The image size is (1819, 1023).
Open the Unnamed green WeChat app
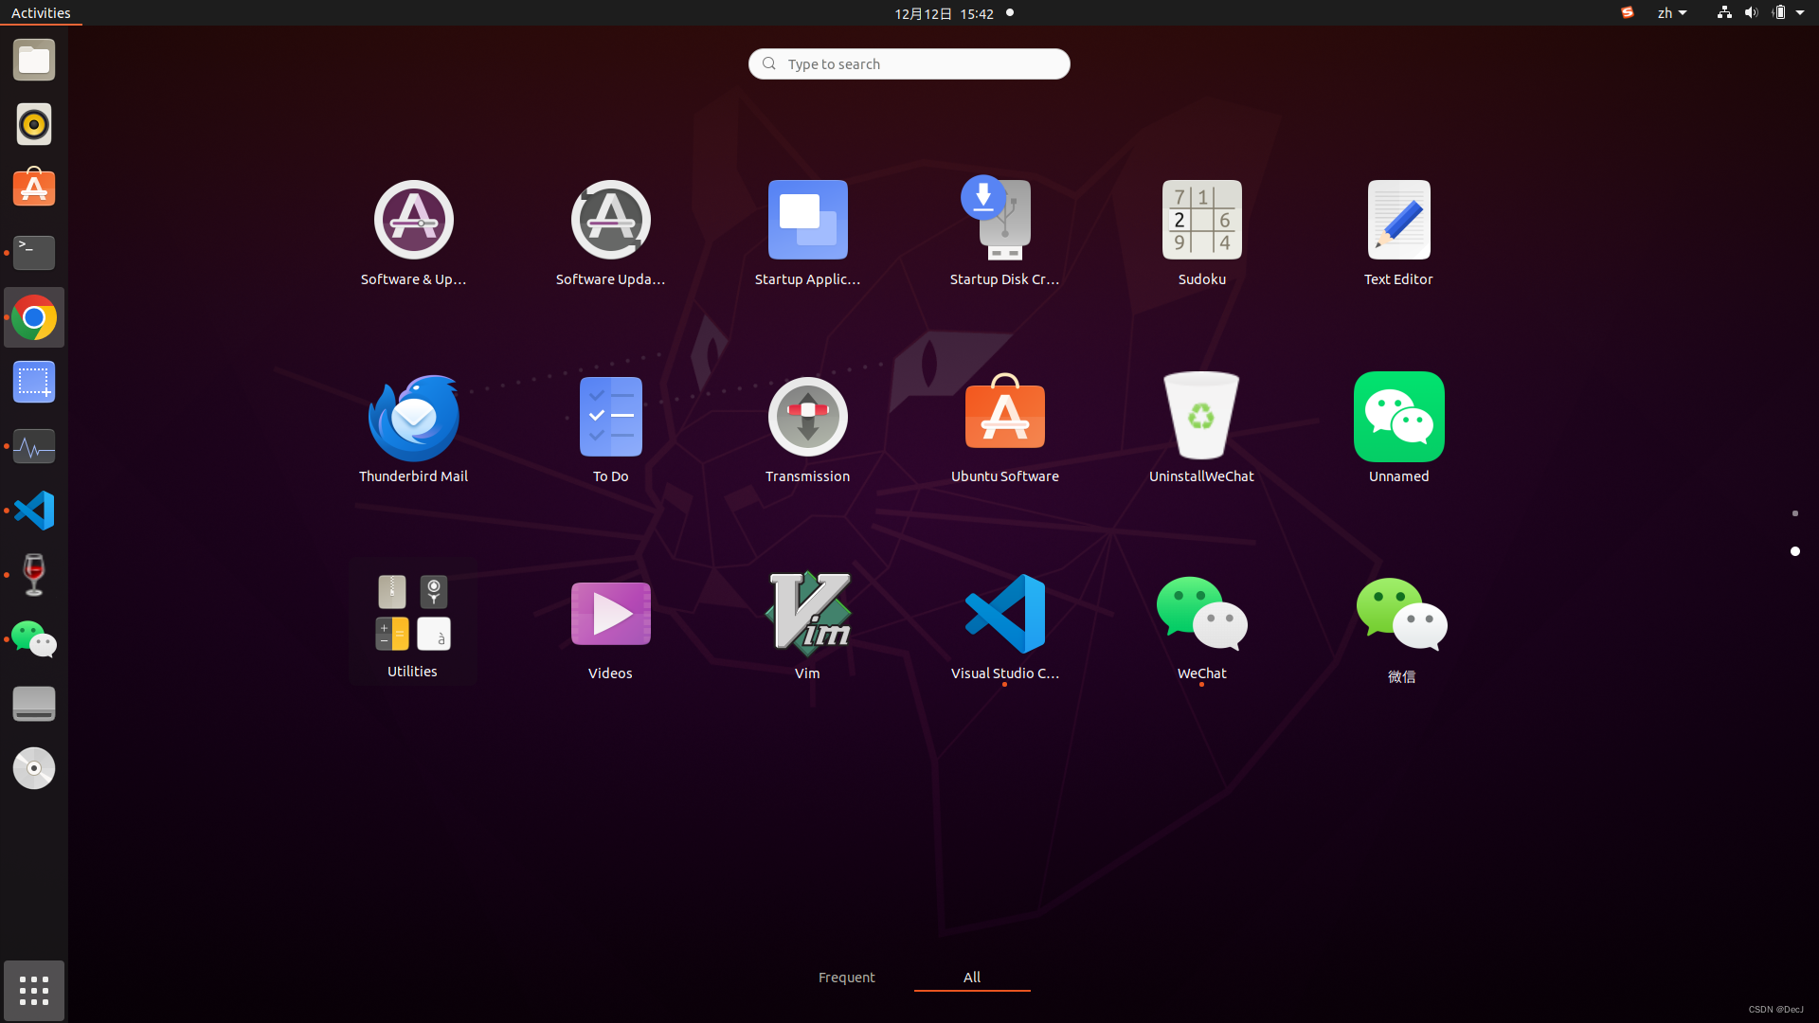(x=1398, y=429)
